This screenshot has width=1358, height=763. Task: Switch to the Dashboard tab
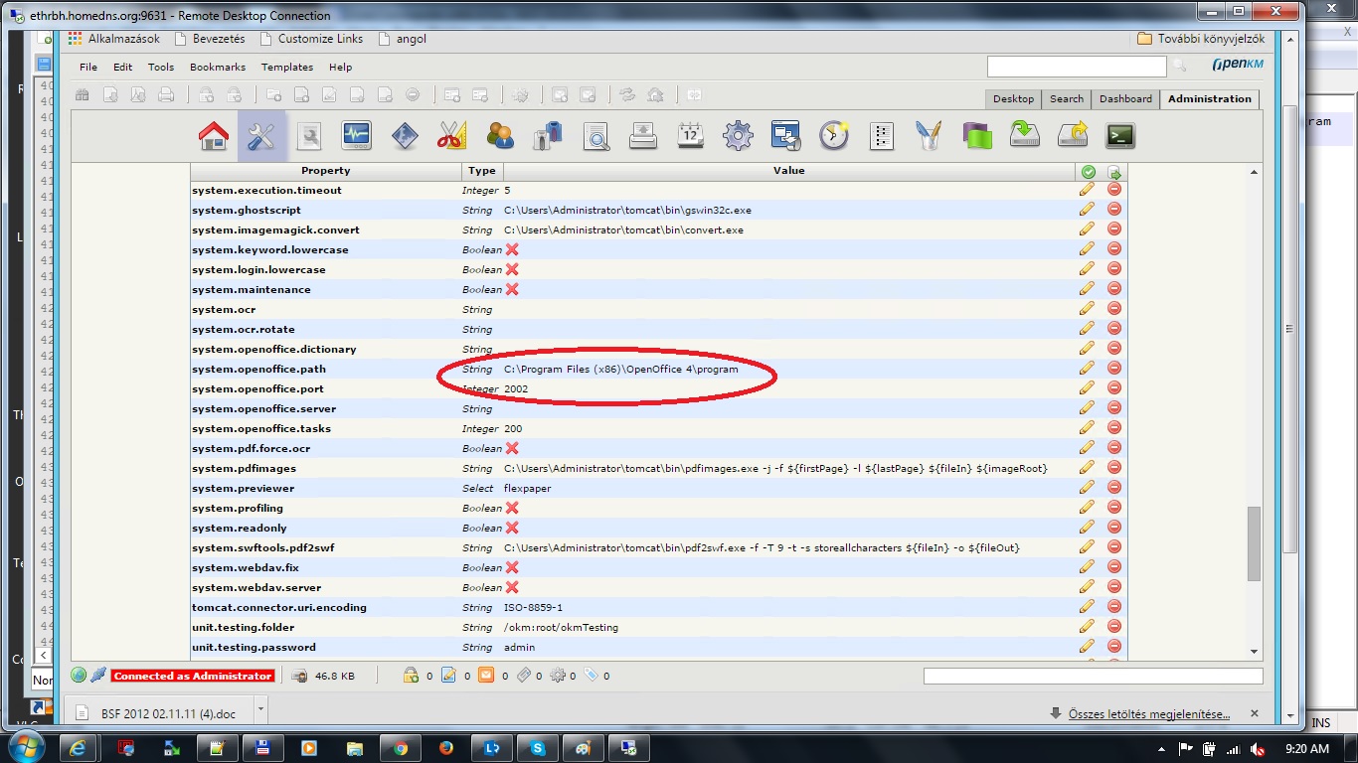pyautogui.click(x=1125, y=99)
